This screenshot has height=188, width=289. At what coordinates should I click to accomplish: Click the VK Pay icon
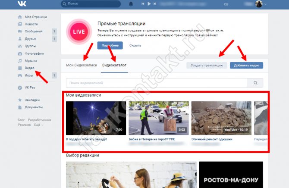point(20,88)
